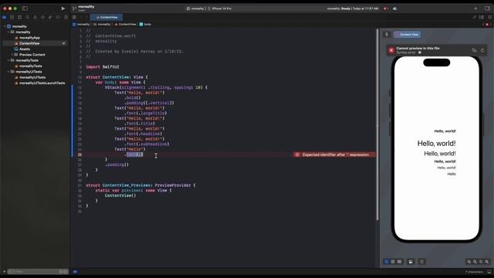The image size is (494, 278).
Task: Open preview diagnostics button
Action: tap(474, 50)
